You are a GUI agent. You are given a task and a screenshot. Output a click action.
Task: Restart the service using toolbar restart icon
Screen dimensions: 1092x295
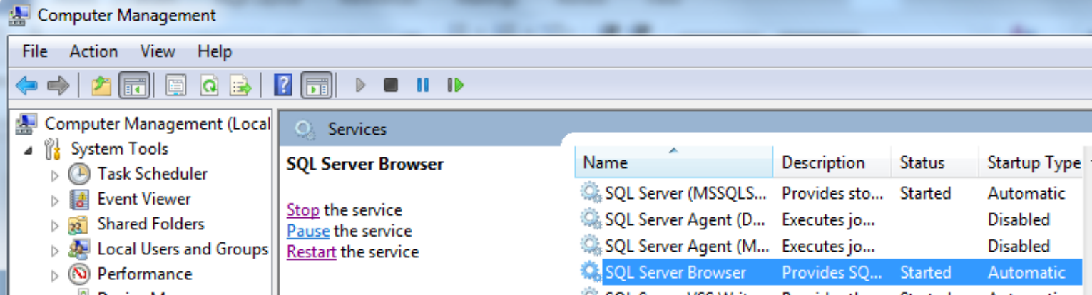455,86
